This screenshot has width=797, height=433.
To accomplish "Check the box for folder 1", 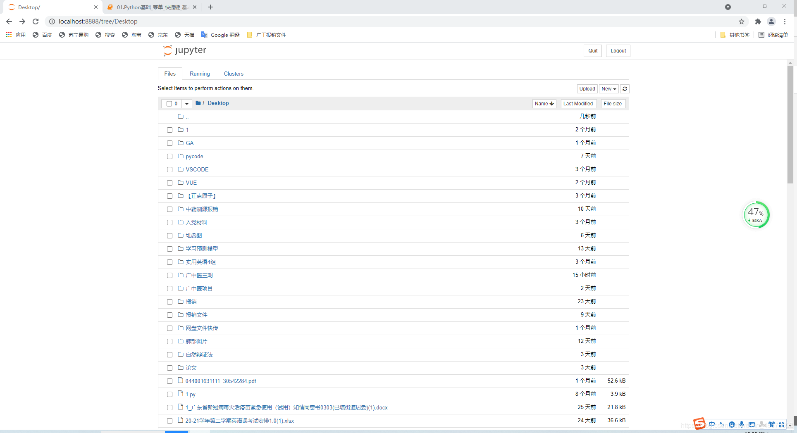I will [169, 130].
